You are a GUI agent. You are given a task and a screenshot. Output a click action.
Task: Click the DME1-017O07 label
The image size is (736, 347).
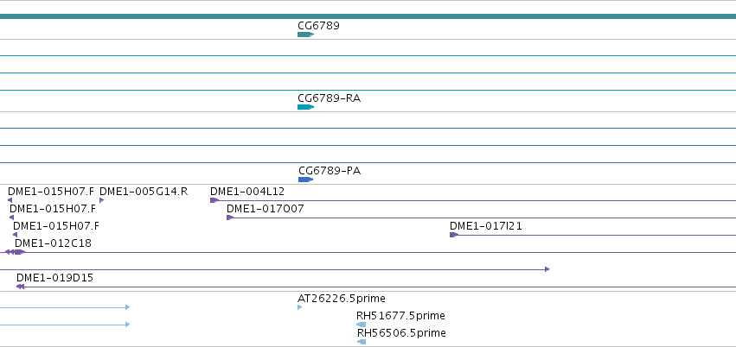click(266, 209)
